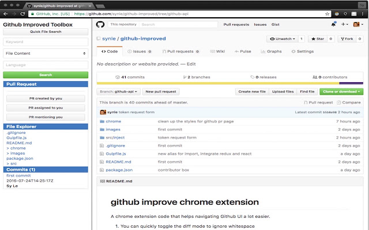Click the commits clock icon
The width and height of the screenshot is (369, 230).
coord(118,77)
